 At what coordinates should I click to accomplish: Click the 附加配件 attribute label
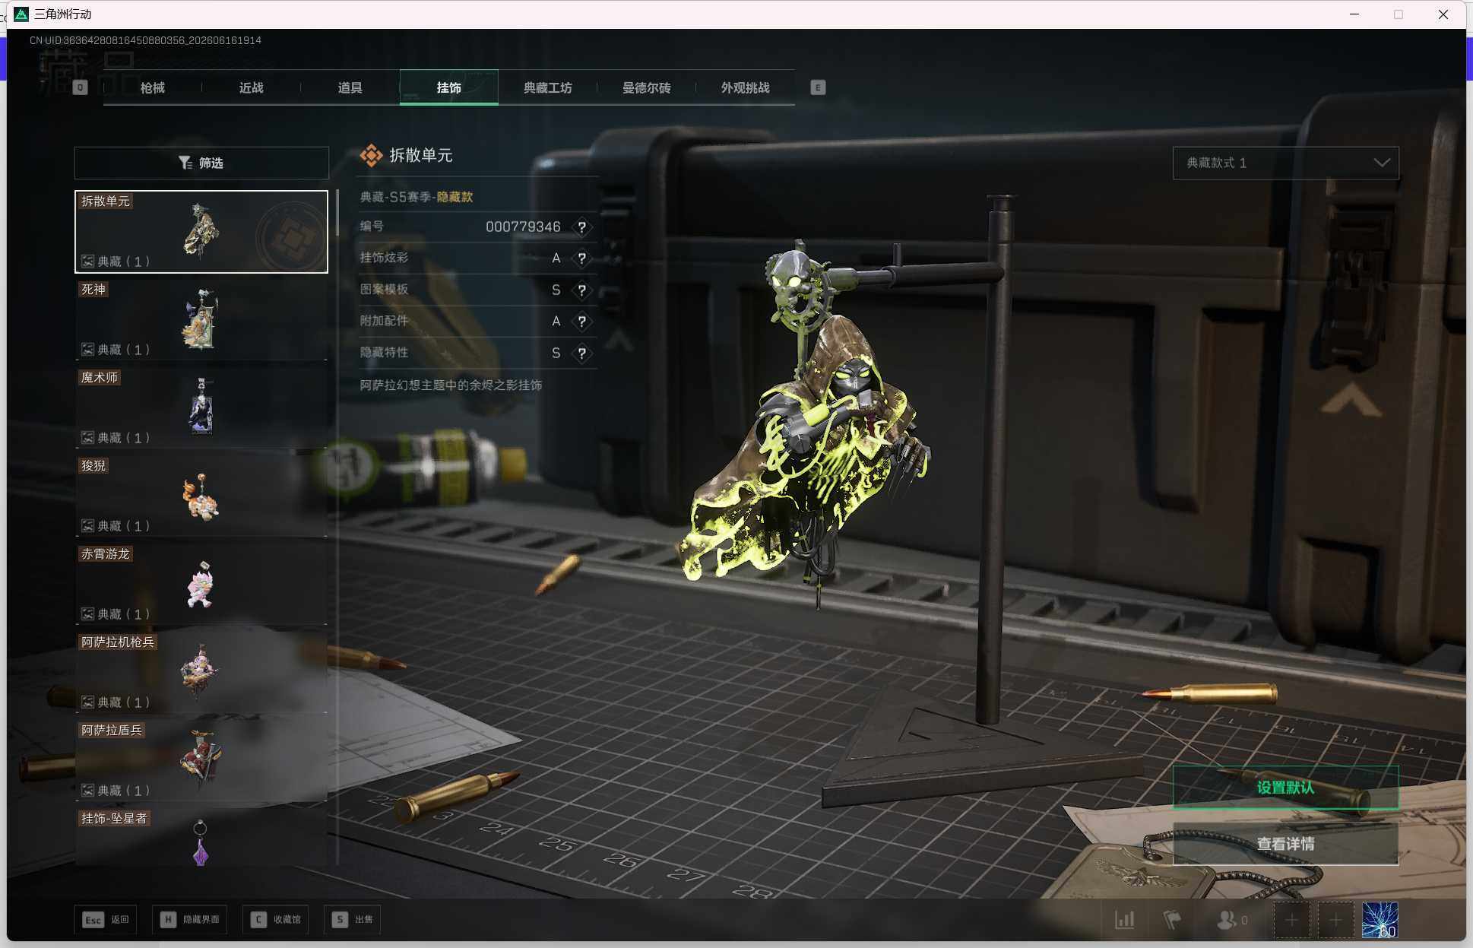(384, 321)
